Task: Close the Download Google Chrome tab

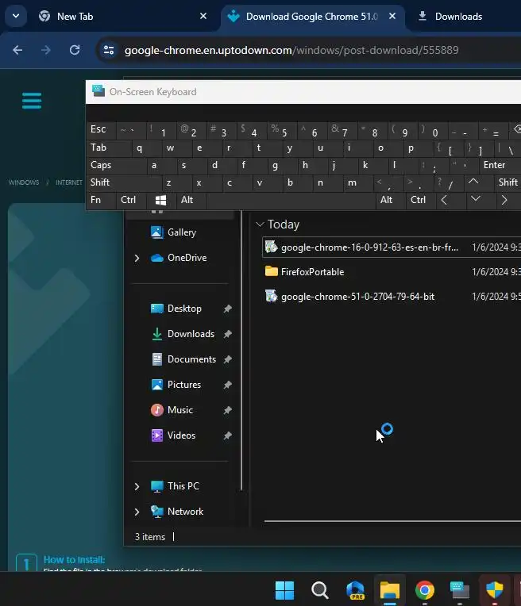Action: coord(392,16)
